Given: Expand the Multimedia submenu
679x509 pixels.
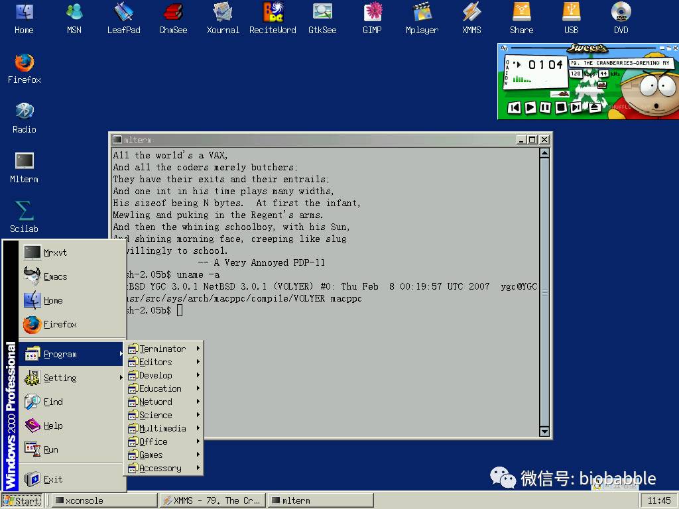Looking at the screenshot, I should pos(162,428).
